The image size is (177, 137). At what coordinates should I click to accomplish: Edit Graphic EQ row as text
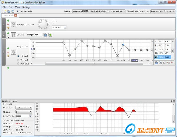click(8, 56)
